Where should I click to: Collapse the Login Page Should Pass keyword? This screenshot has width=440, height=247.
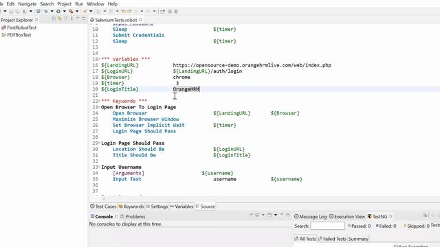99,143
